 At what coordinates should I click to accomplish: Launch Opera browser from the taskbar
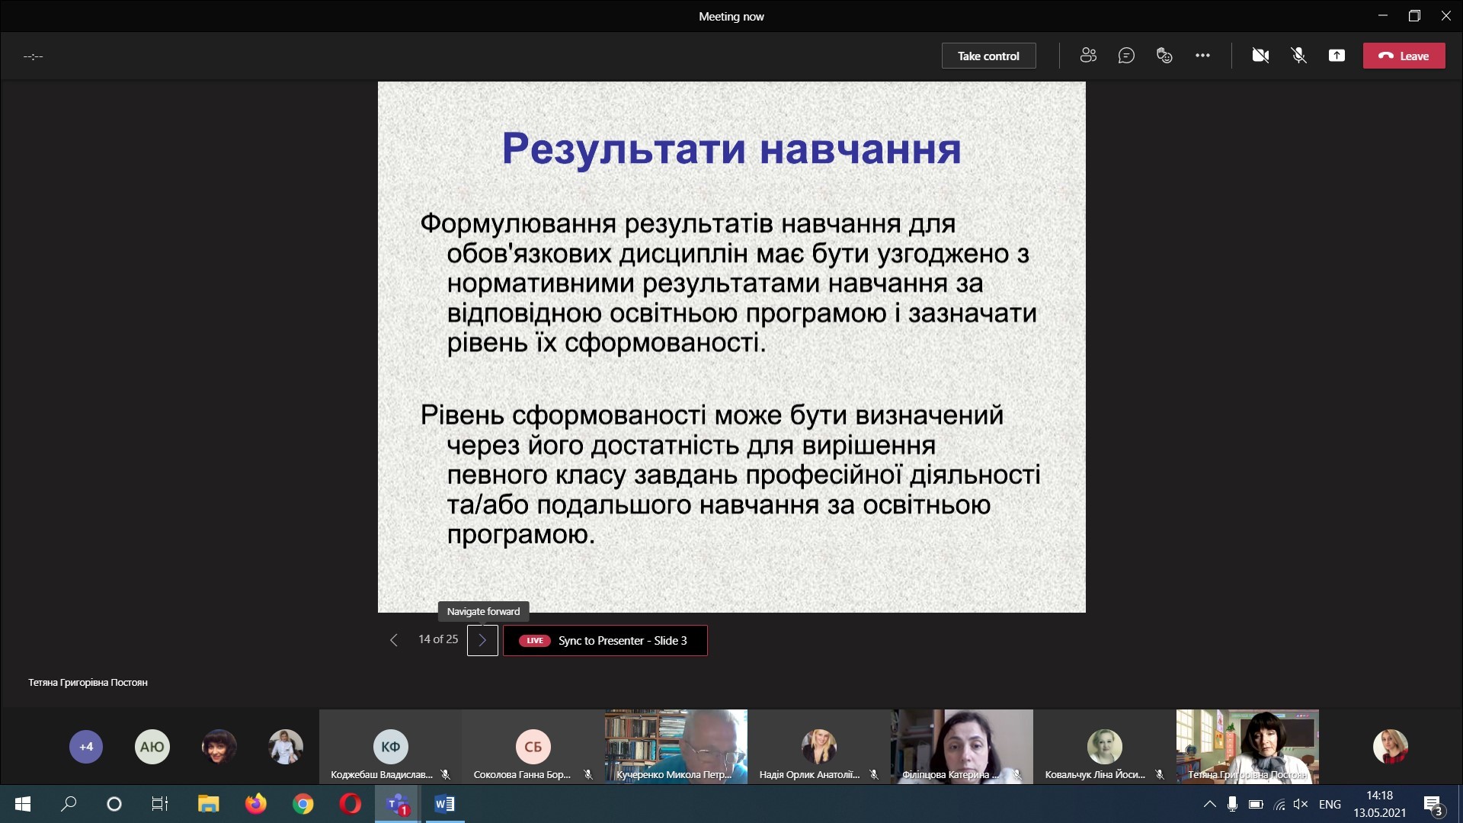[x=351, y=804]
